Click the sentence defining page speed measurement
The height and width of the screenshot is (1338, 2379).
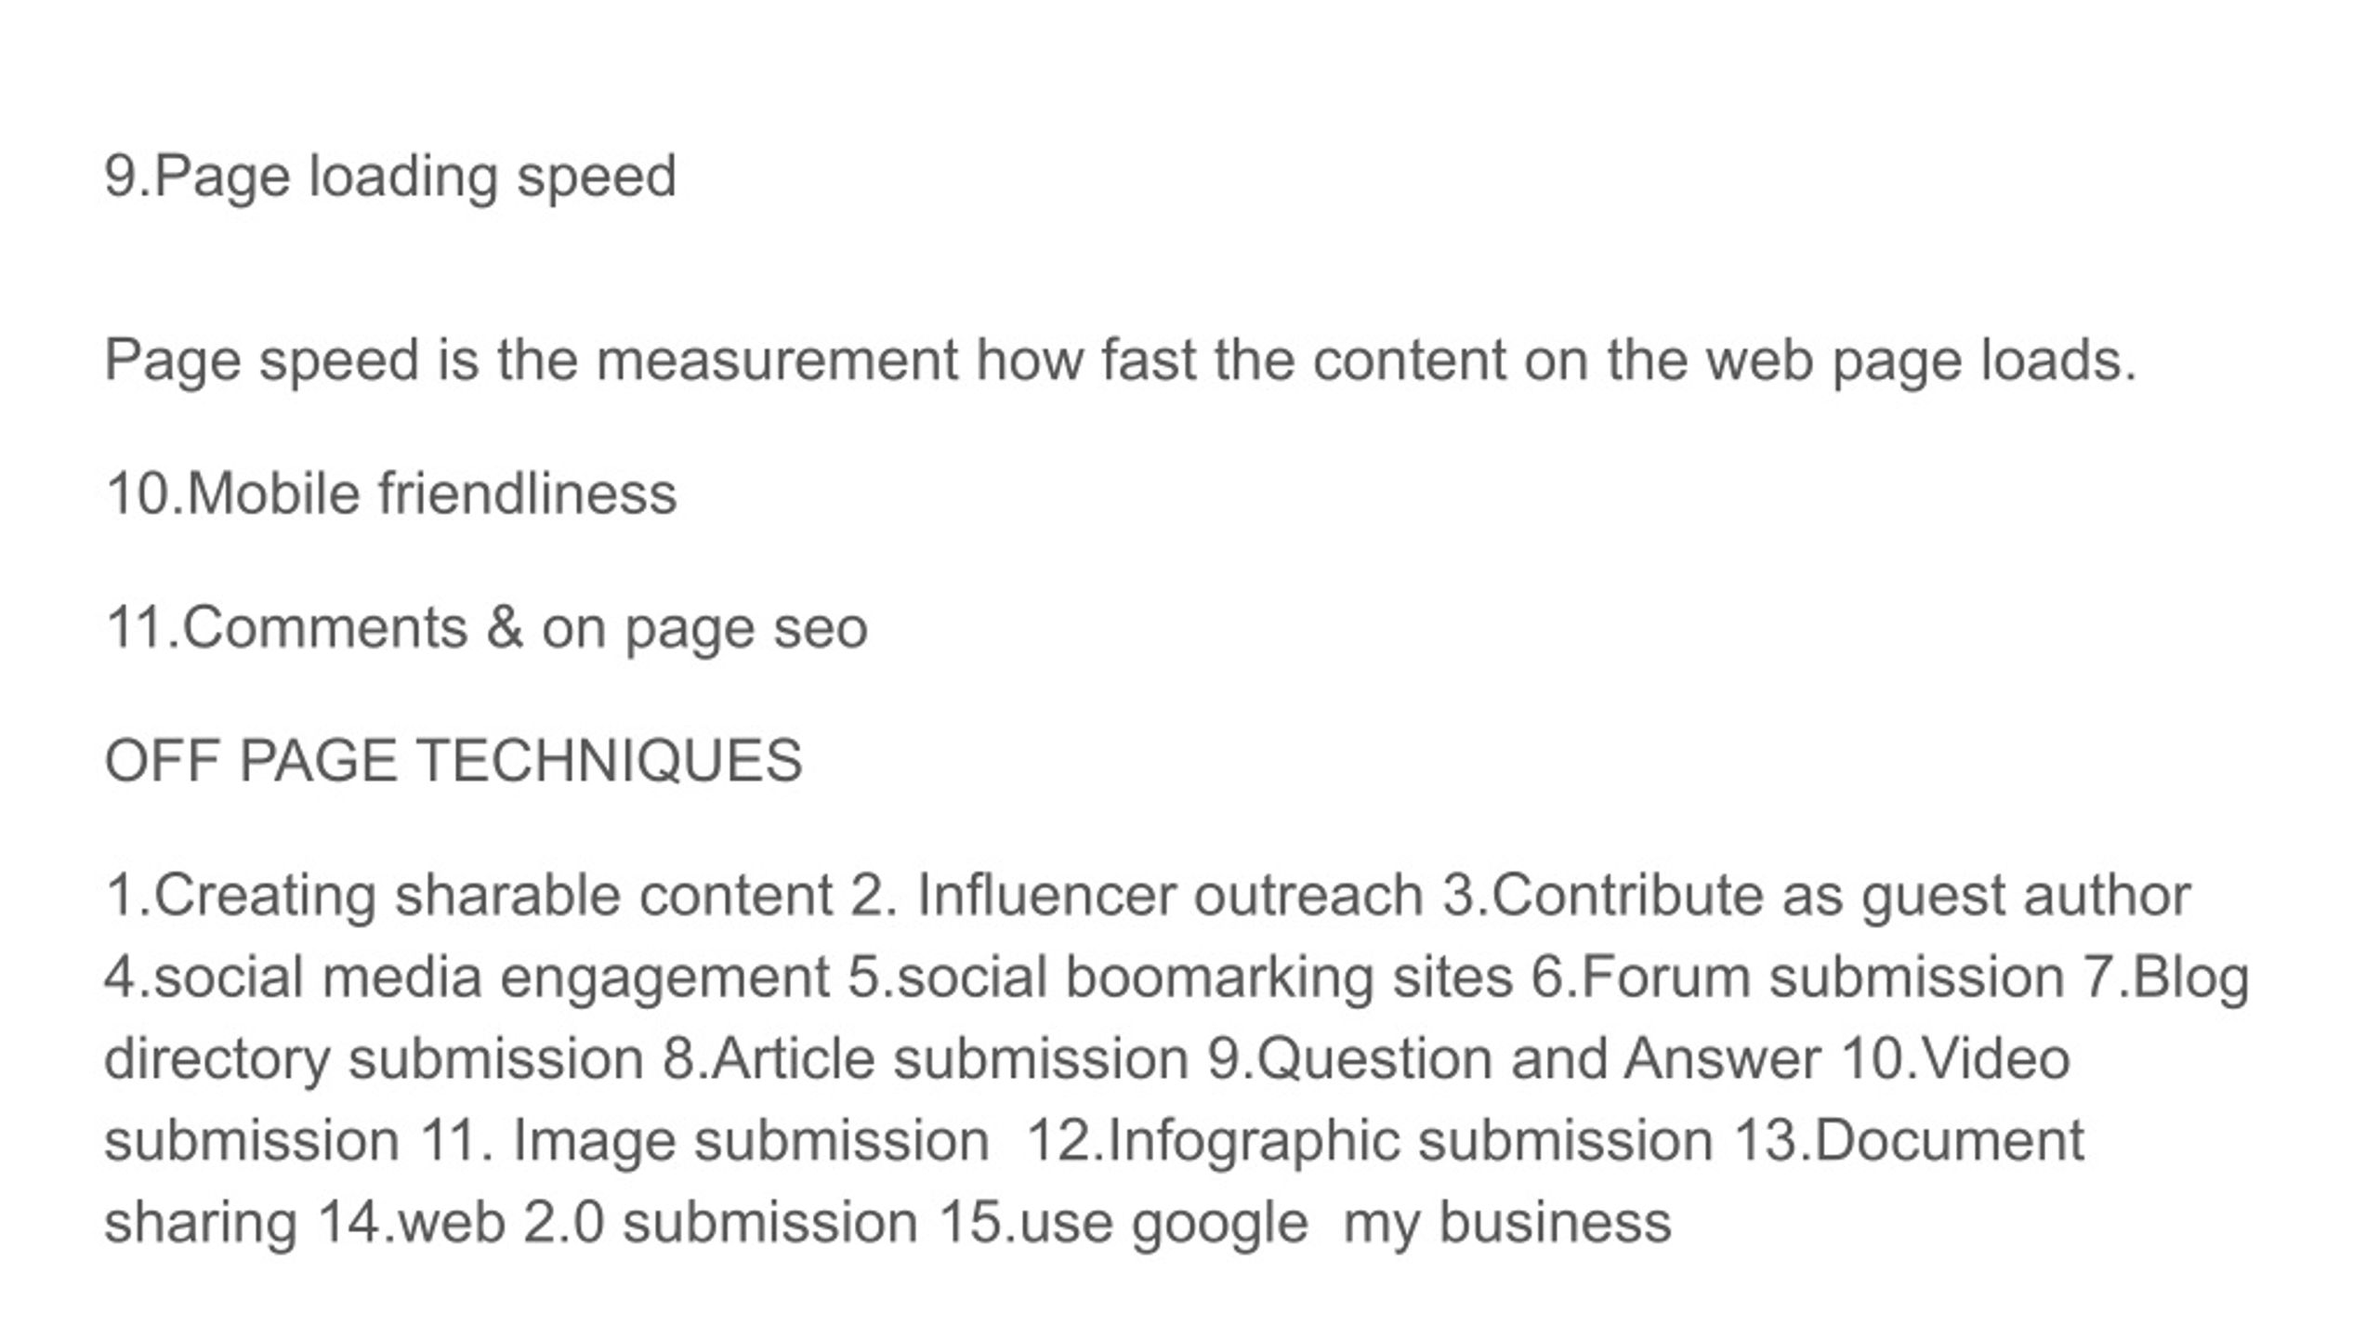(x=1121, y=361)
